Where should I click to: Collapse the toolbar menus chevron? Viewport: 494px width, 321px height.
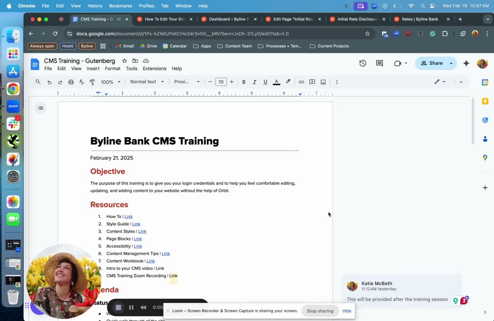[x=461, y=82]
